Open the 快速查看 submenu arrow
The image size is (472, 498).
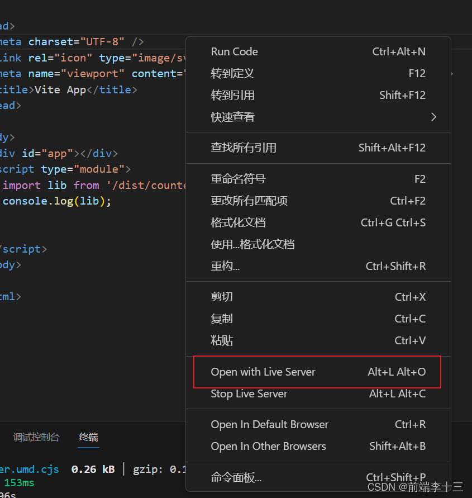[433, 117]
